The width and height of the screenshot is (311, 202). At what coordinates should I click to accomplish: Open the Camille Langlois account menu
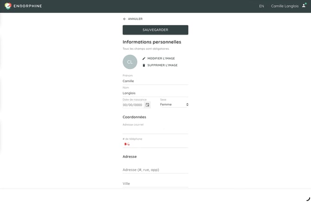click(x=285, y=6)
